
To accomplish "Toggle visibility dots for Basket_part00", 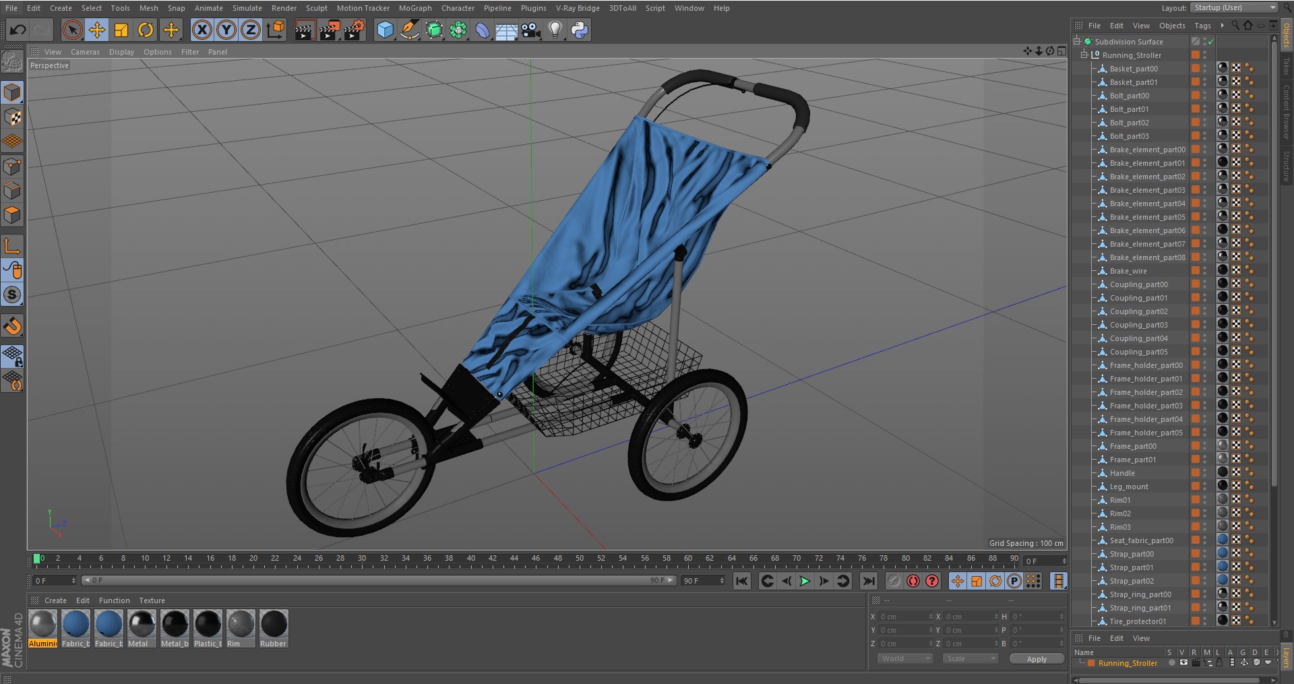I will coord(1205,69).
